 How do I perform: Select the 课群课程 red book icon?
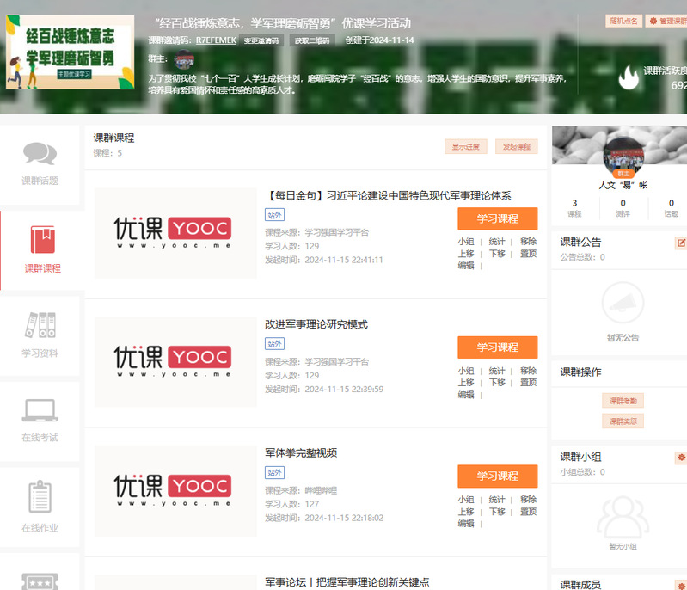pos(42,239)
